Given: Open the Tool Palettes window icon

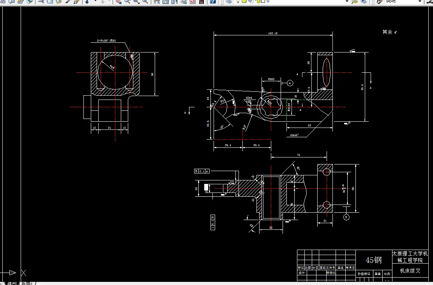Looking at the screenshot, I should point(175,2).
